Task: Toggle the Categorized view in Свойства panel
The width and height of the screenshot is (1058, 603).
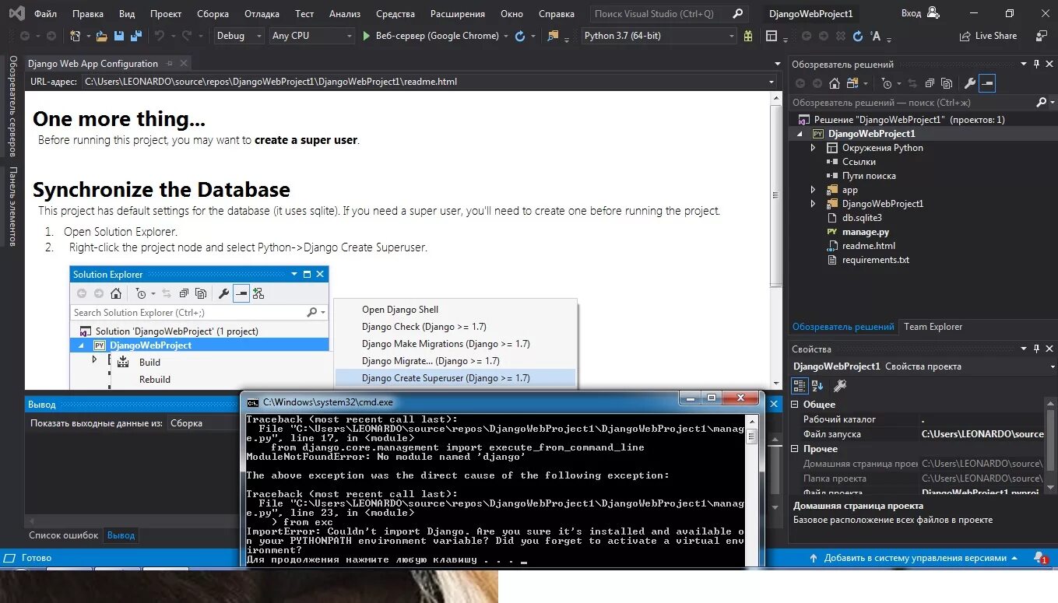Action: tap(800, 385)
